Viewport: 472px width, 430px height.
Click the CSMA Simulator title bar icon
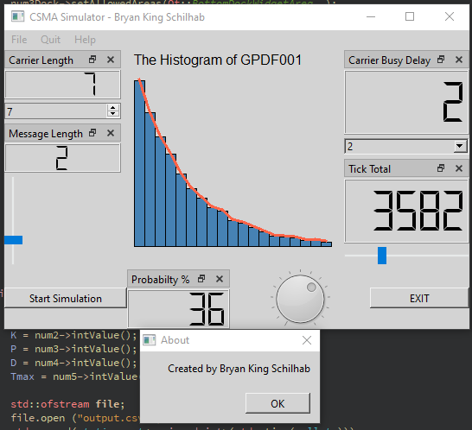click(x=17, y=16)
